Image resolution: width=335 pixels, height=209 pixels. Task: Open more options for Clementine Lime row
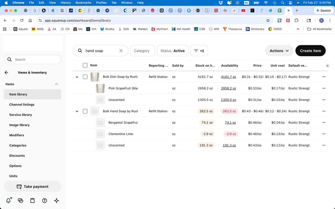[x=324, y=134]
